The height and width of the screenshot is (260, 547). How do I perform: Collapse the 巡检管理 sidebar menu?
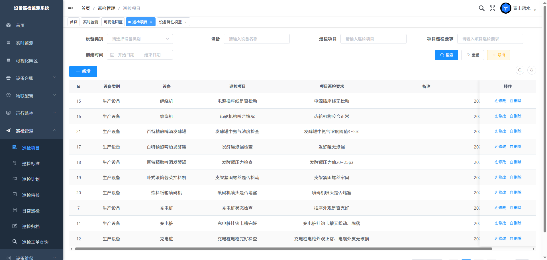click(31, 131)
